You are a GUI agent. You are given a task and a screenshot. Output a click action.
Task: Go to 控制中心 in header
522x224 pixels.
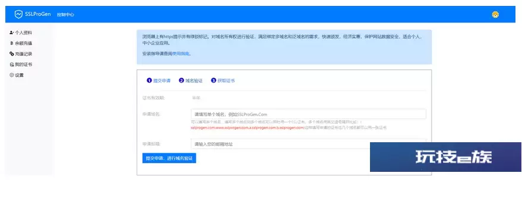pyautogui.click(x=65, y=15)
